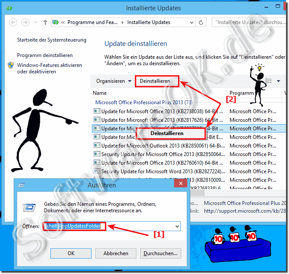Click Microsoft Office Pr... cell in KB2738038 row
Image resolution: width=289 pixels, height=274 pixels.
pyautogui.click(x=253, y=111)
